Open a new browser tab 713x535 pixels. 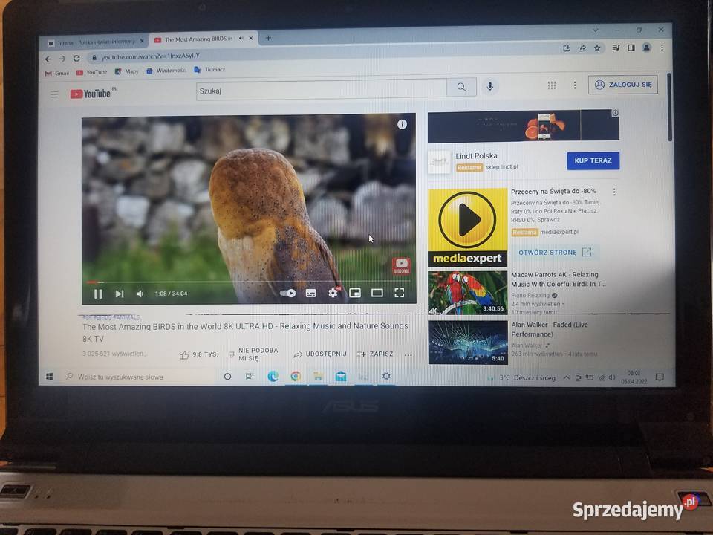tap(268, 38)
